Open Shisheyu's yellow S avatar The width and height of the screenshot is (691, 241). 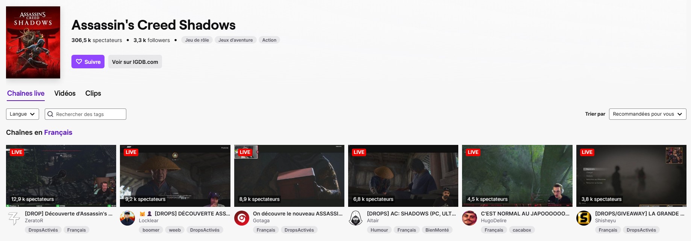(584, 218)
